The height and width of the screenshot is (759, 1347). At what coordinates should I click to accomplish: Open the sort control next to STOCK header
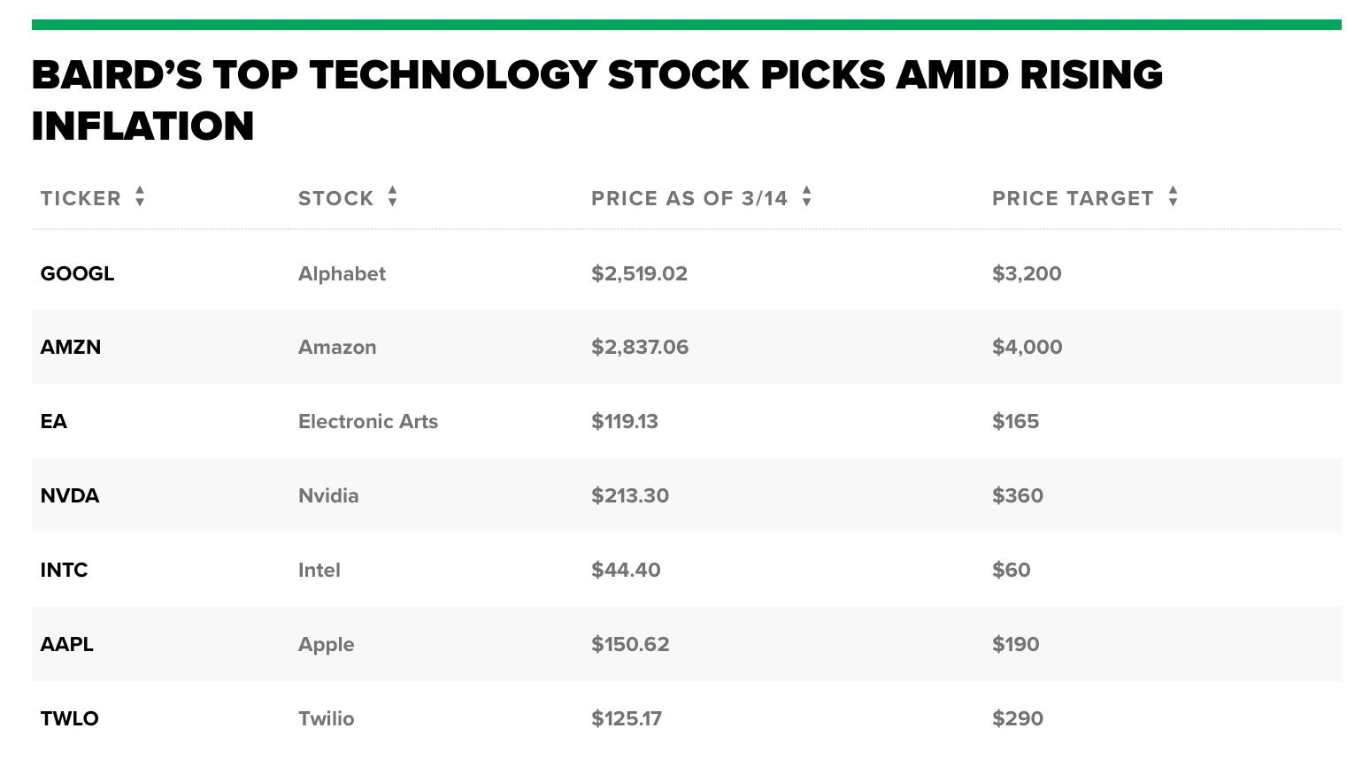[x=392, y=198]
